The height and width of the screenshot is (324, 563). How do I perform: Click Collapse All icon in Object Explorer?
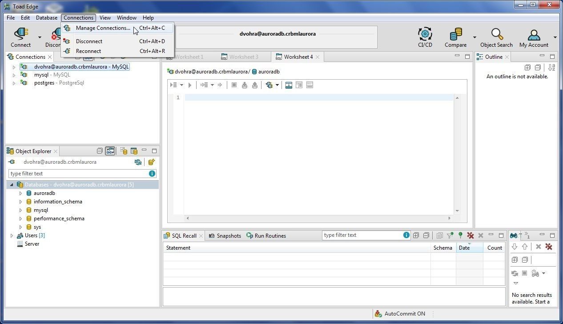pyautogui.click(x=100, y=151)
